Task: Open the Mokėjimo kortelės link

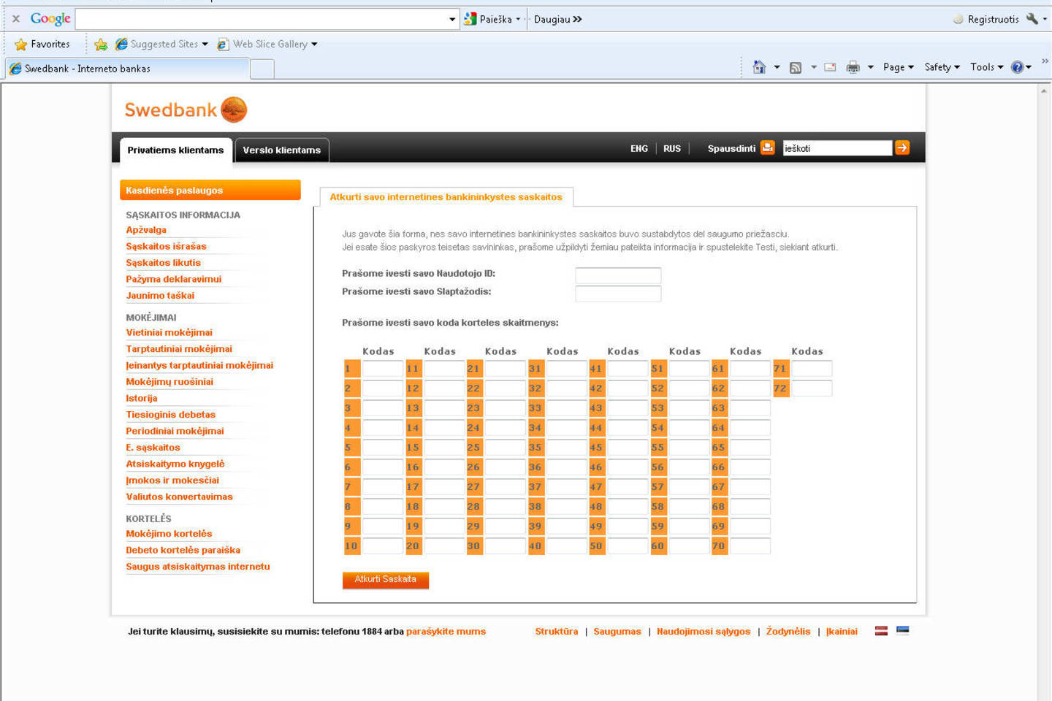Action: [169, 534]
